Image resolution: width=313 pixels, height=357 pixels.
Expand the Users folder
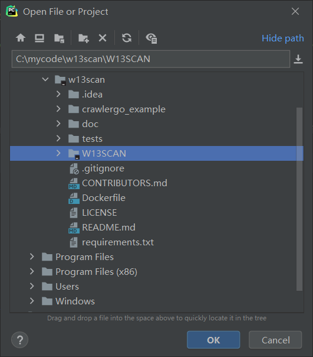point(32,286)
